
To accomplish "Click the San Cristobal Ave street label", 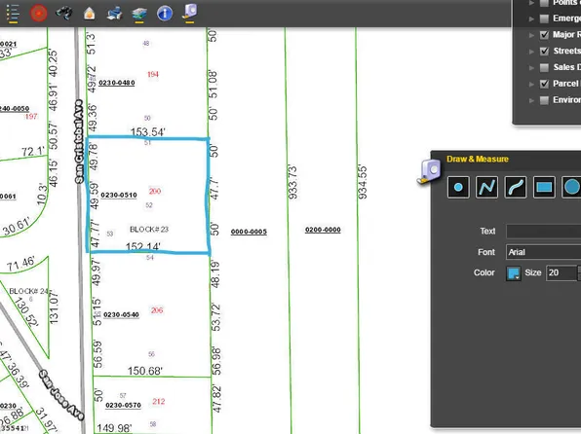I will [x=79, y=142].
